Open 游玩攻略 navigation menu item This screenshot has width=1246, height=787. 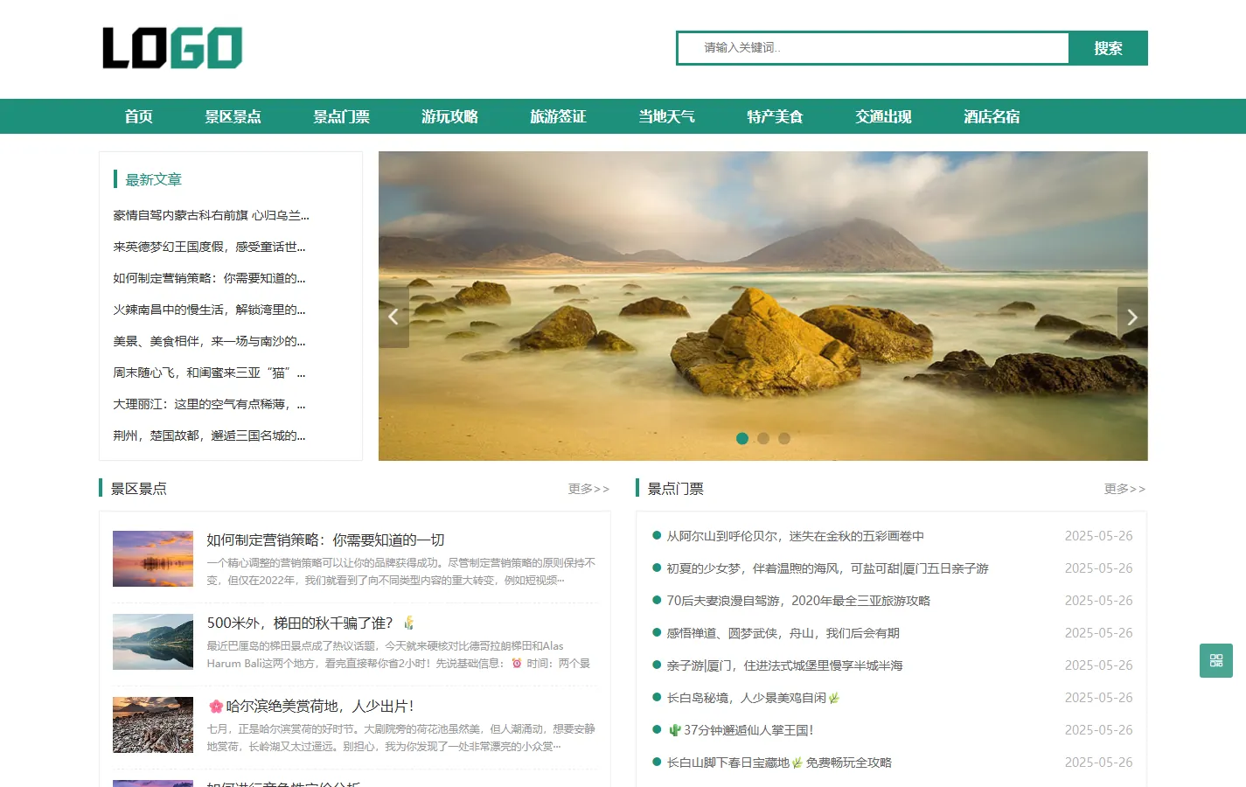click(x=449, y=116)
